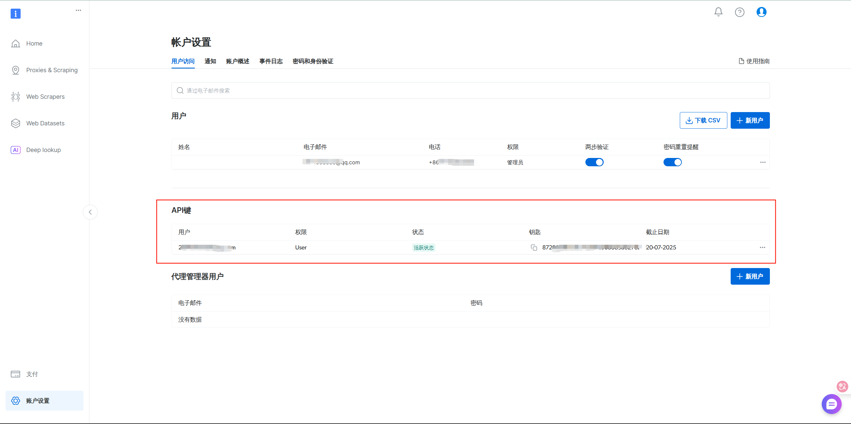Click the 下载 CSV button

[x=703, y=120]
